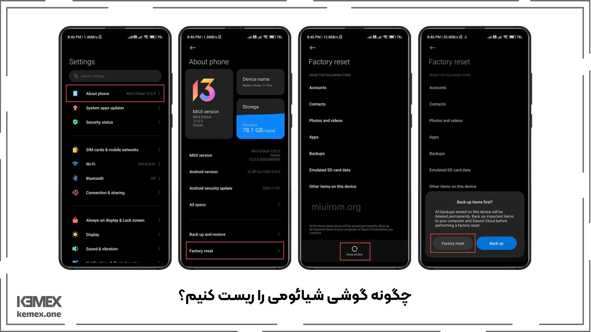Click Factory reset button in confirmation dialog
Image resolution: width=591 pixels, height=332 pixels.
452,243
